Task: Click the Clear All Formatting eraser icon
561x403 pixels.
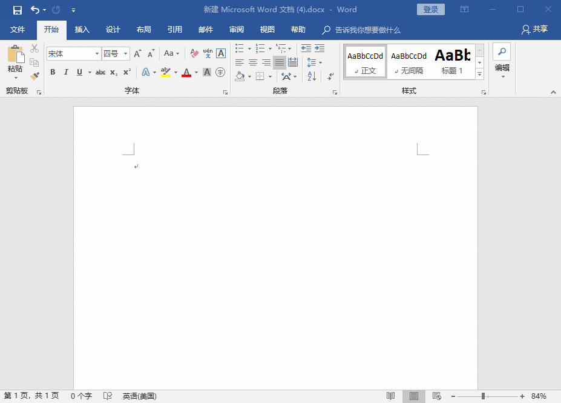Action: (194, 53)
